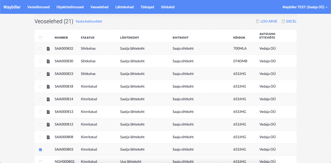Click waybill number SAA000818
Screen dimensions: 331x163
[64, 86]
